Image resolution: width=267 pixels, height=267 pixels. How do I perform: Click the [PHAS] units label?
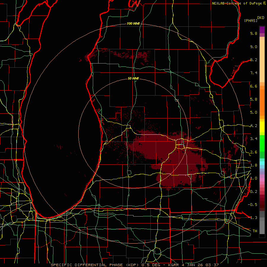[x=251, y=21]
